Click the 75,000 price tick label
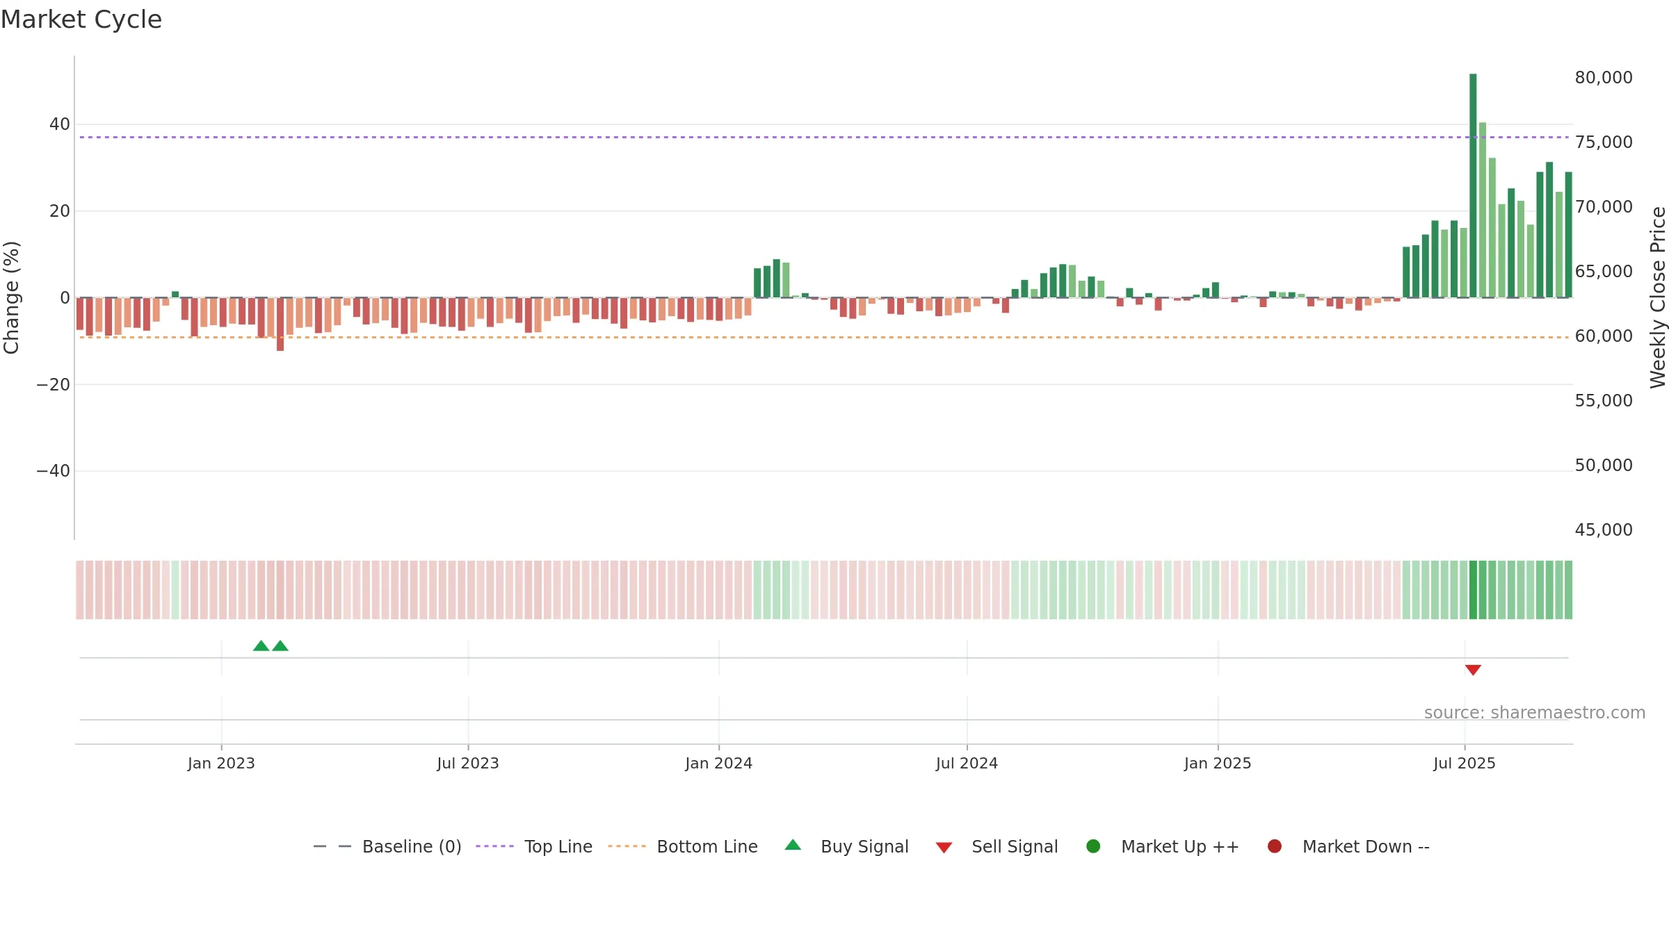Image resolution: width=1669 pixels, height=938 pixels. click(1604, 142)
